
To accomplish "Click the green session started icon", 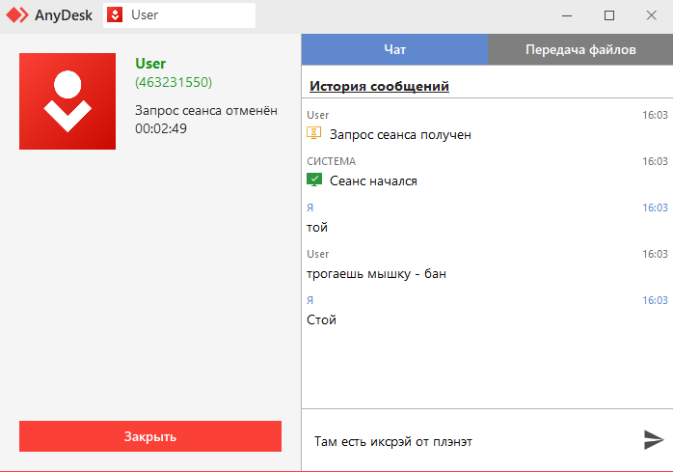I will tap(314, 180).
